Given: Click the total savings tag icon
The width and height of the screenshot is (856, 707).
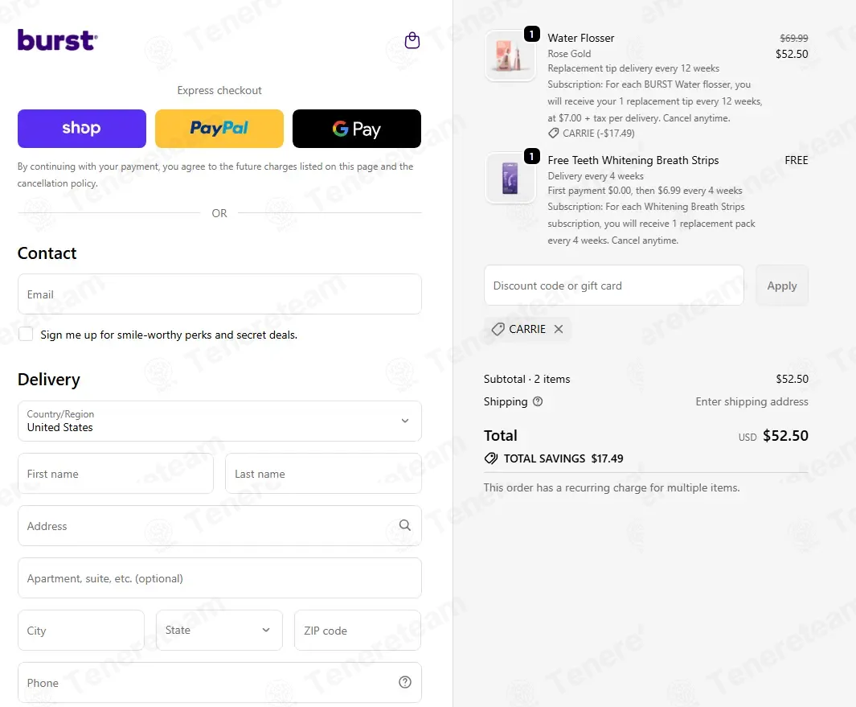Looking at the screenshot, I should point(491,458).
